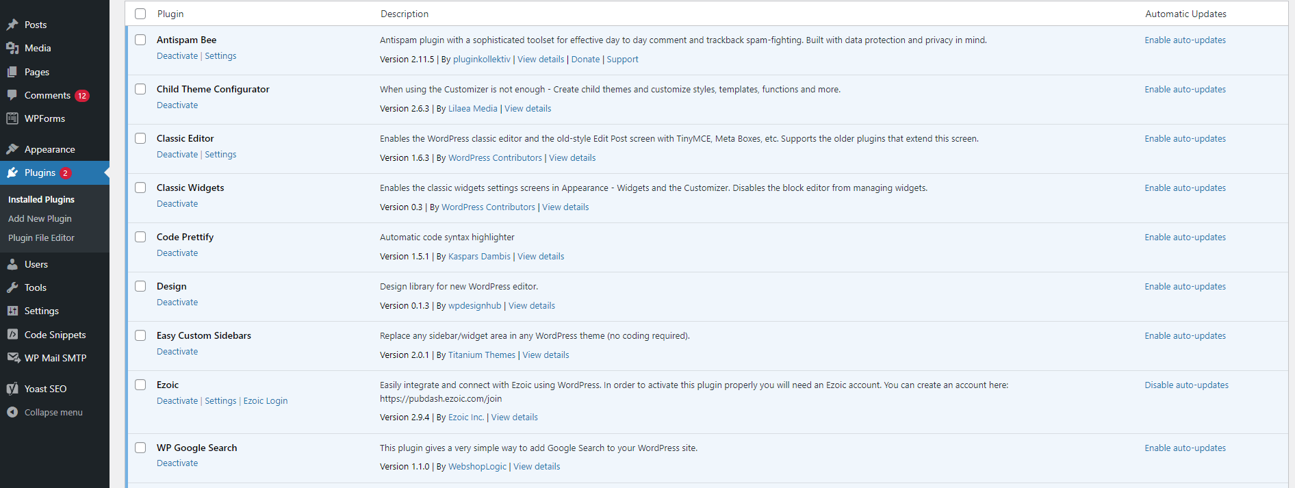Open Antispam Bee Settings link
This screenshot has width=1295, height=488.
(220, 56)
